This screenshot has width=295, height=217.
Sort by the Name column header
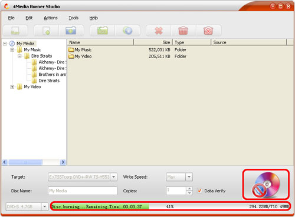click(x=100, y=42)
